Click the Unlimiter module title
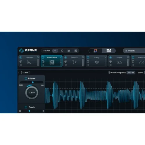The height and width of the screenshot is (145, 145). pos(29,57)
